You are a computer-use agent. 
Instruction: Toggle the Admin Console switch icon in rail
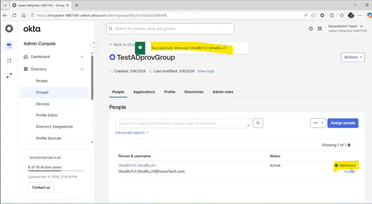(9, 45)
